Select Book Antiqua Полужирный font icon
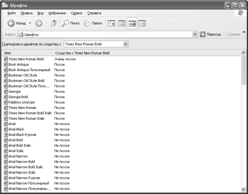The image size is (248, 194). tap(6, 70)
